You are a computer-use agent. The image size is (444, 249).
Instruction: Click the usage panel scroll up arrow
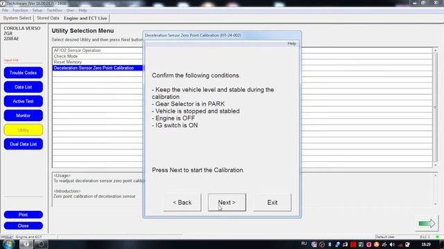coord(435,176)
